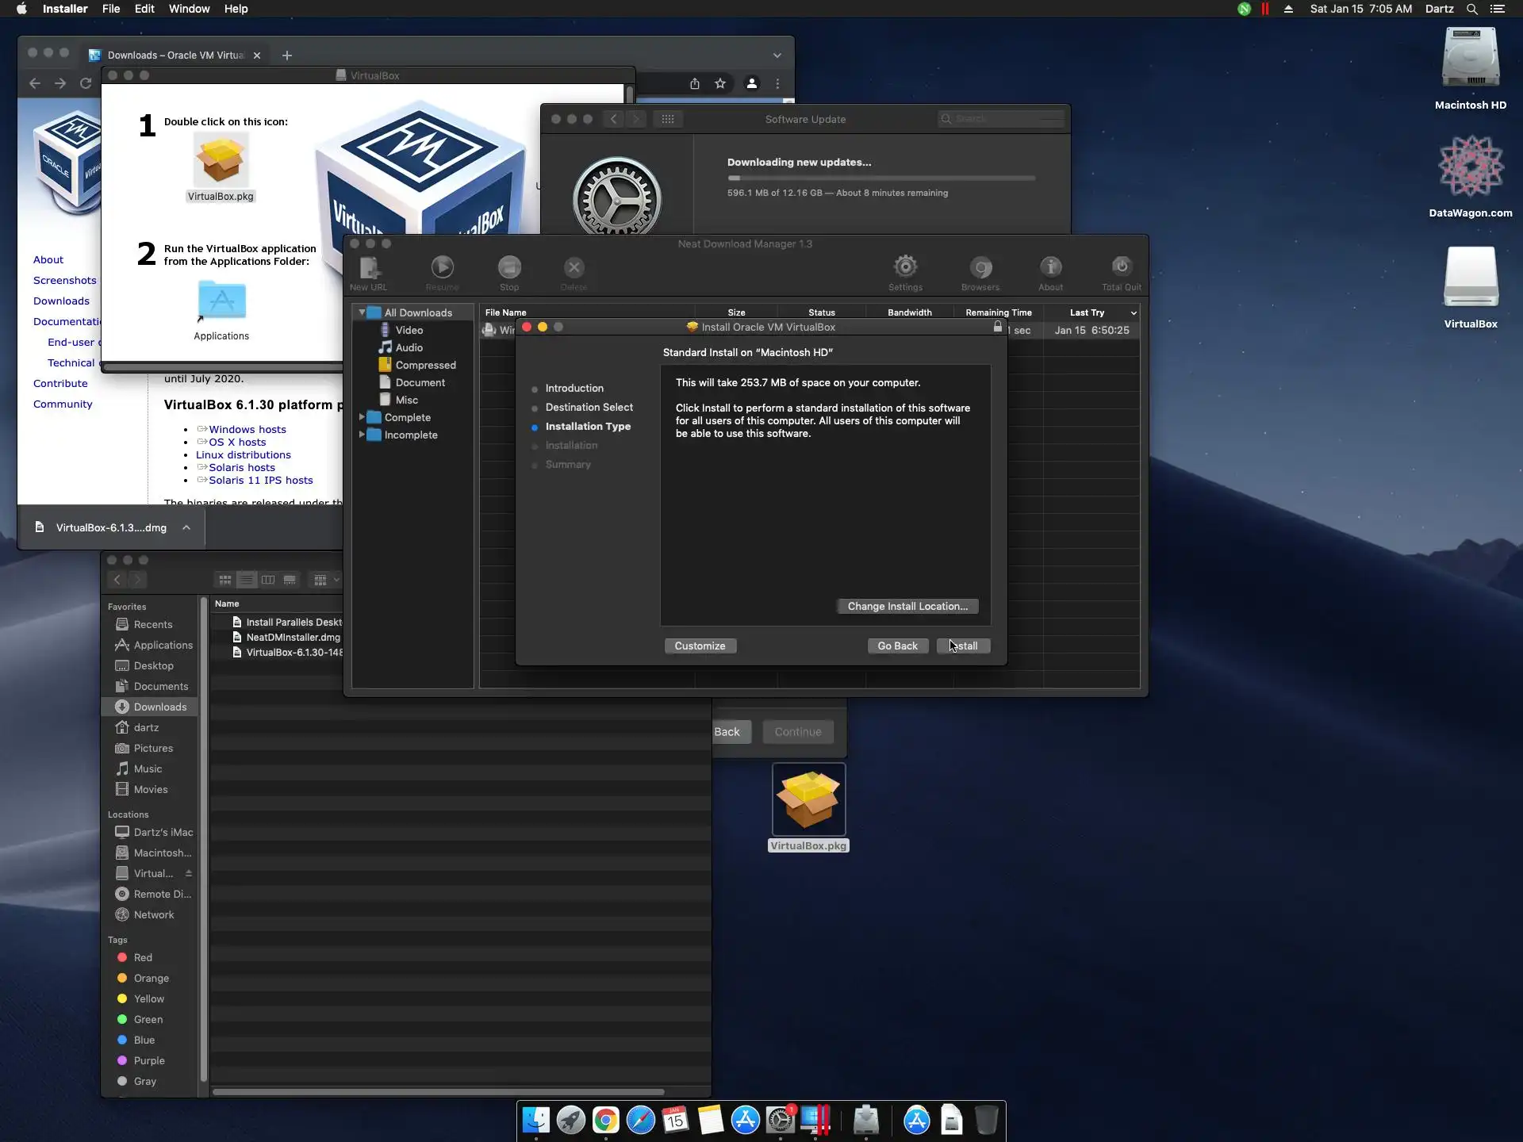Click Change Install Location button
Viewport: 1523px width, 1142px height.
(x=907, y=606)
